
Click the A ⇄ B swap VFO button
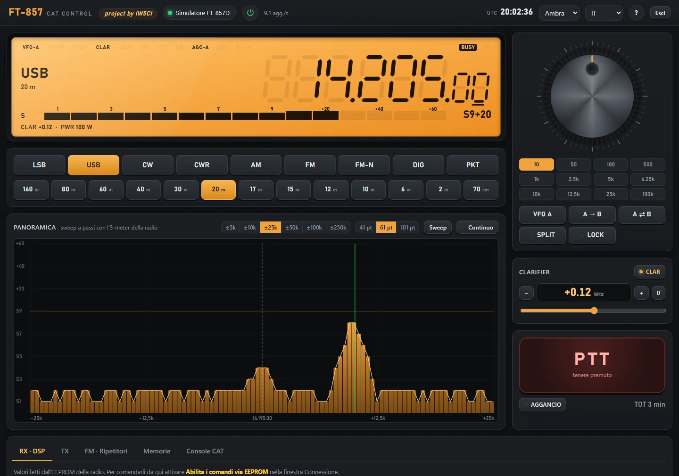tap(642, 214)
